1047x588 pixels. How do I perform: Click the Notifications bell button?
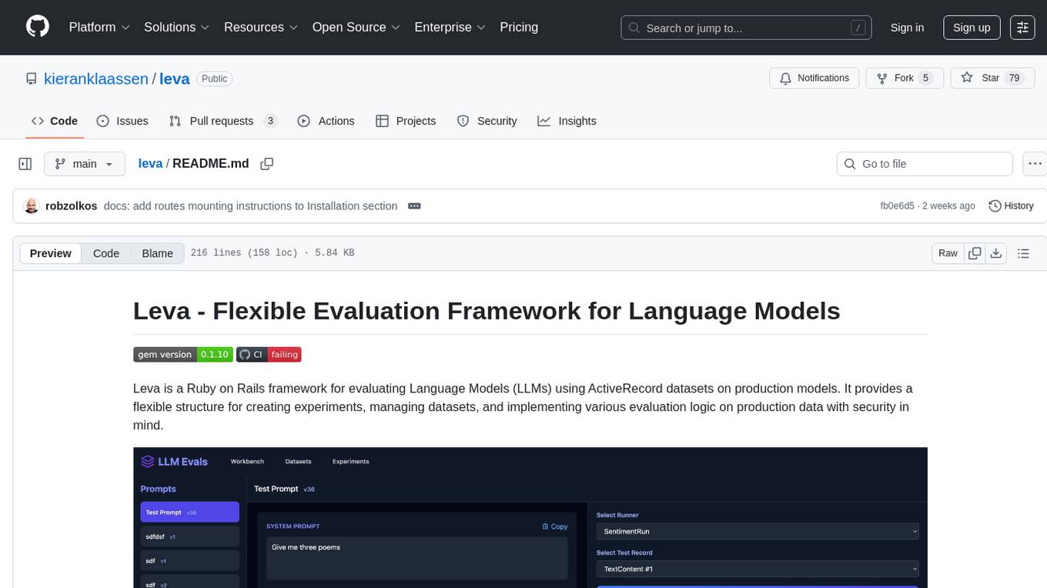[815, 78]
